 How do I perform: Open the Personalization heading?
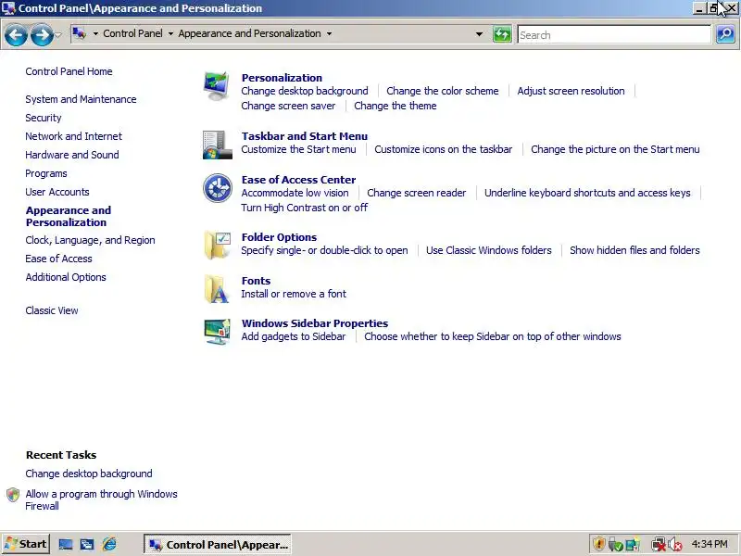(282, 78)
